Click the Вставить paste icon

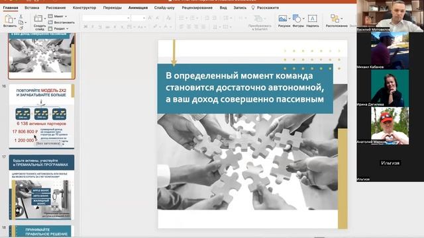click(x=8, y=19)
